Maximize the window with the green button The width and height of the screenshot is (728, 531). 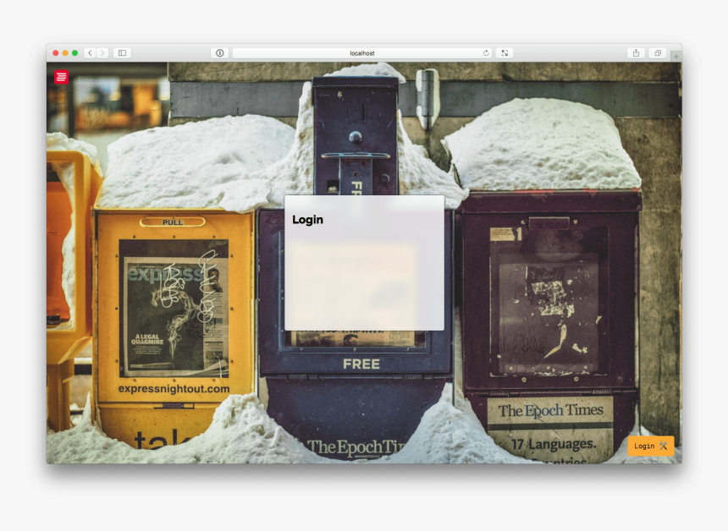[x=74, y=53]
